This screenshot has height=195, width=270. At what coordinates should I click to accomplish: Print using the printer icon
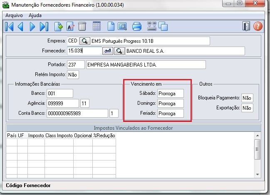(x=137, y=27)
